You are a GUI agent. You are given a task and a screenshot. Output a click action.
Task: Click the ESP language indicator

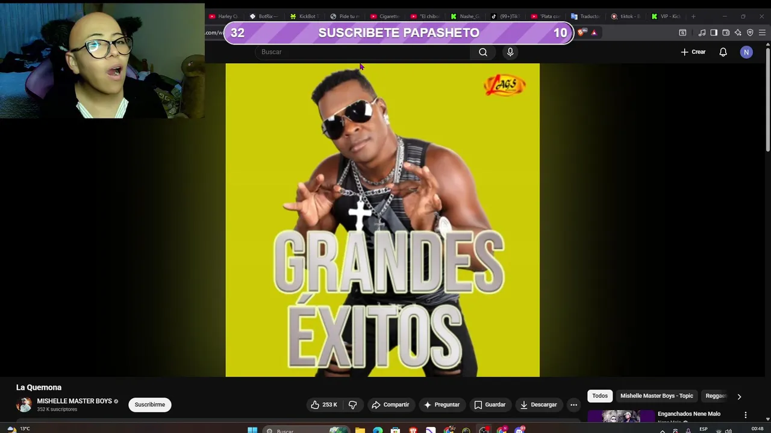pyautogui.click(x=704, y=429)
